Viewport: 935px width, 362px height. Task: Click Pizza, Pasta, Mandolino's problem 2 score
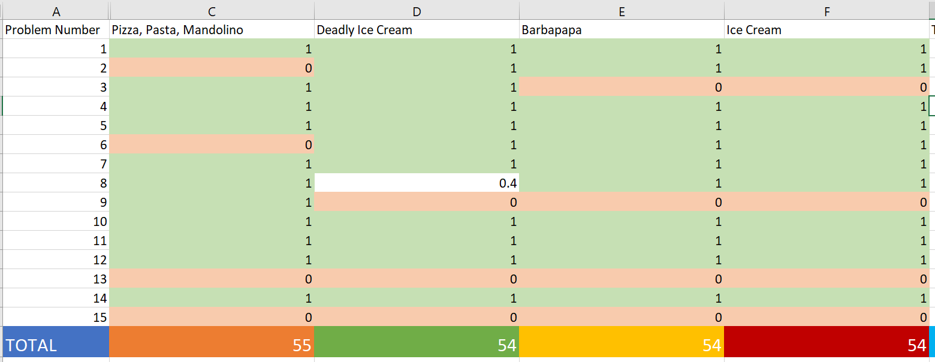coord(212,68)
